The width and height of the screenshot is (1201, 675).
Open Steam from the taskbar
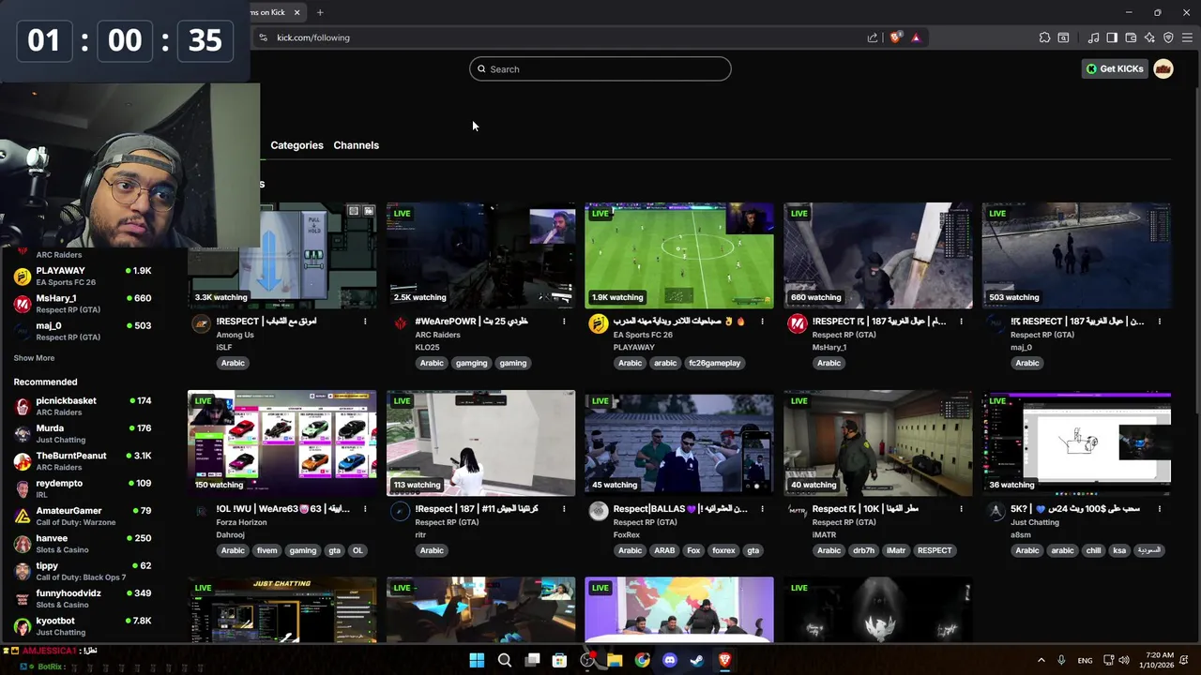click(x=697, y=660)
